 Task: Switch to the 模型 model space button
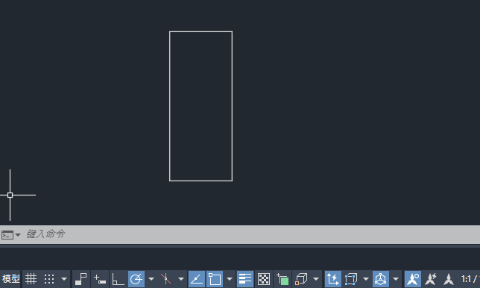[10, 279]
